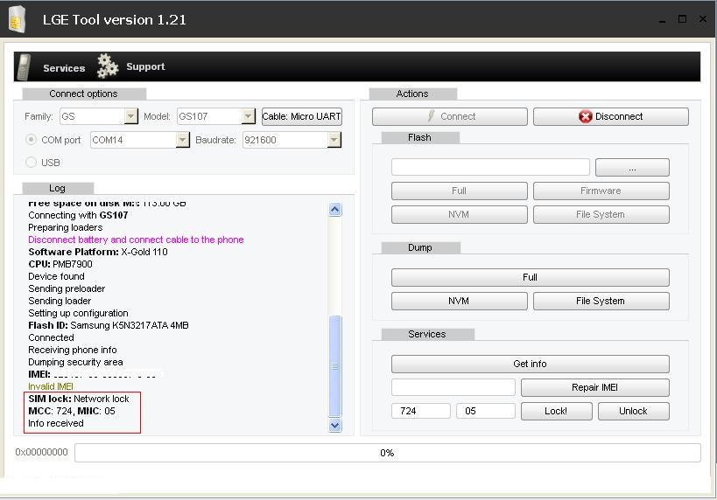Click the SIM card app icon in title bar
This screenshot has width=717, height=500.
click(x=18, y=19)
